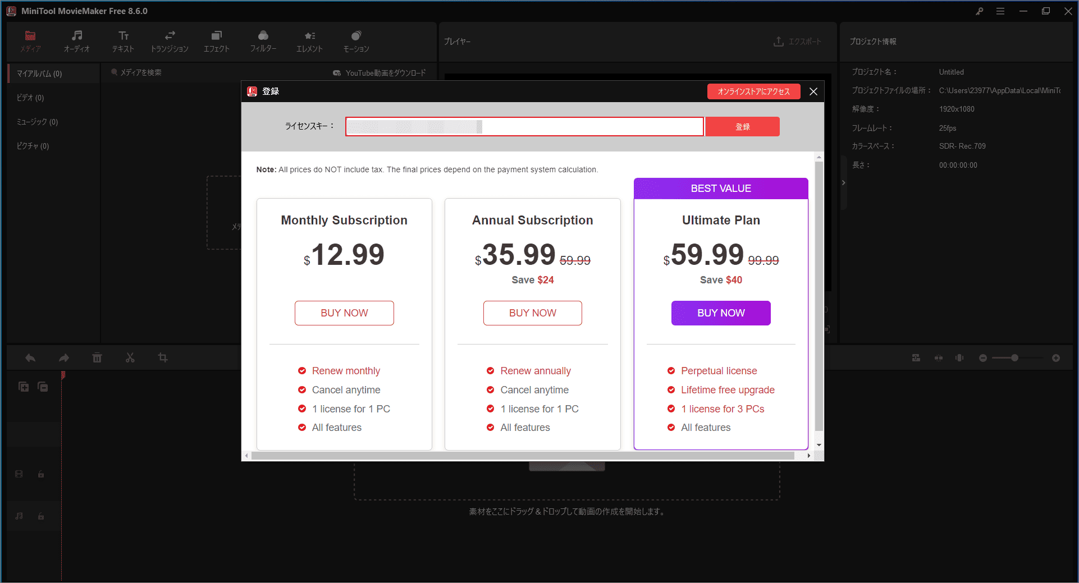Open the トランジション tab

click(x=170, y=42)
